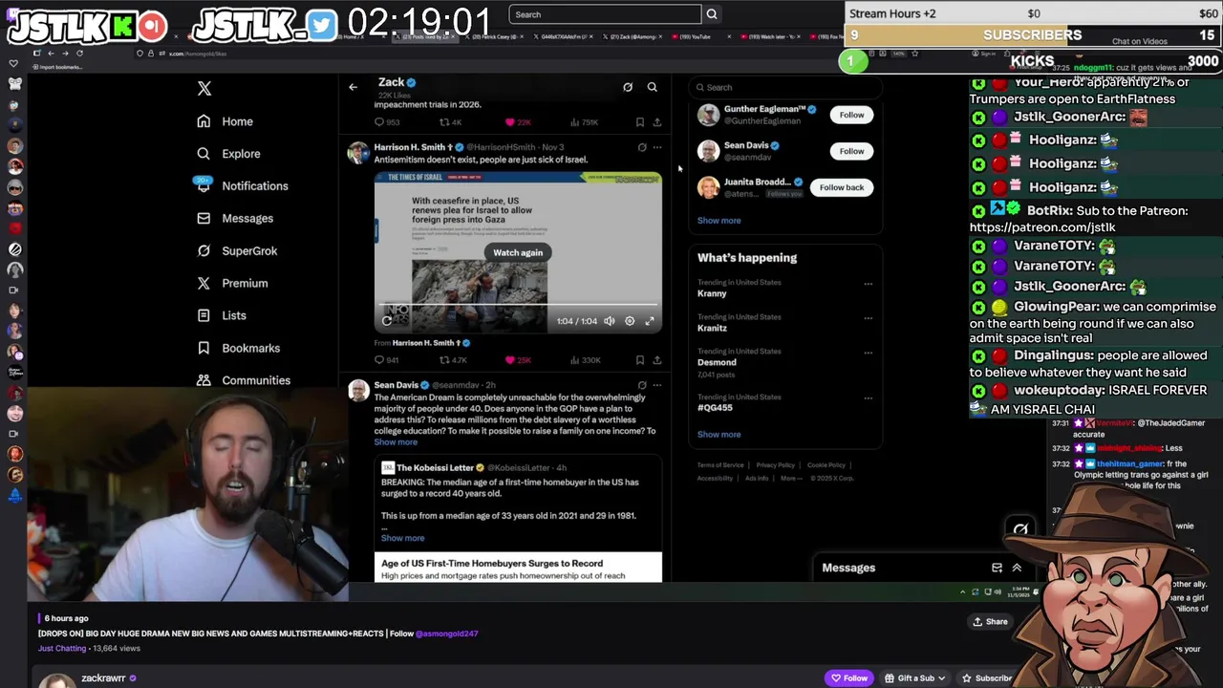Ask Grok about Harrison H. Smith's post
The width and height of the screenshot is (1223, 688).
(x=642, y=147)
